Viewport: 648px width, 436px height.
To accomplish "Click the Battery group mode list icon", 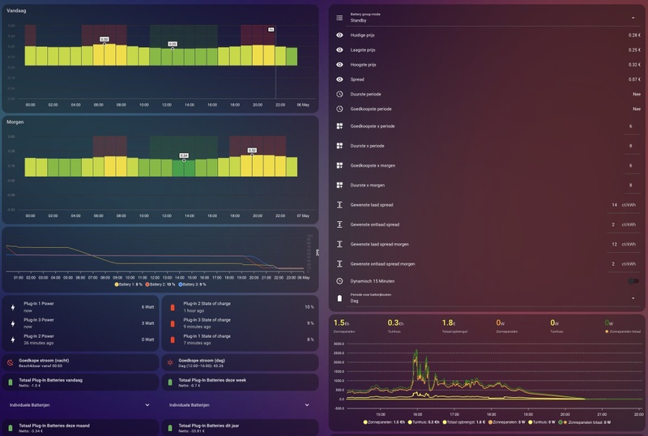I will coord(339,18).
